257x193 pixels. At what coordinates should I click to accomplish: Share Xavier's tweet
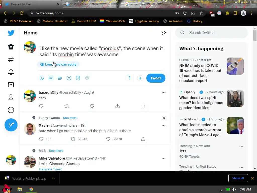pyautogui.click(x=143, y=139)
